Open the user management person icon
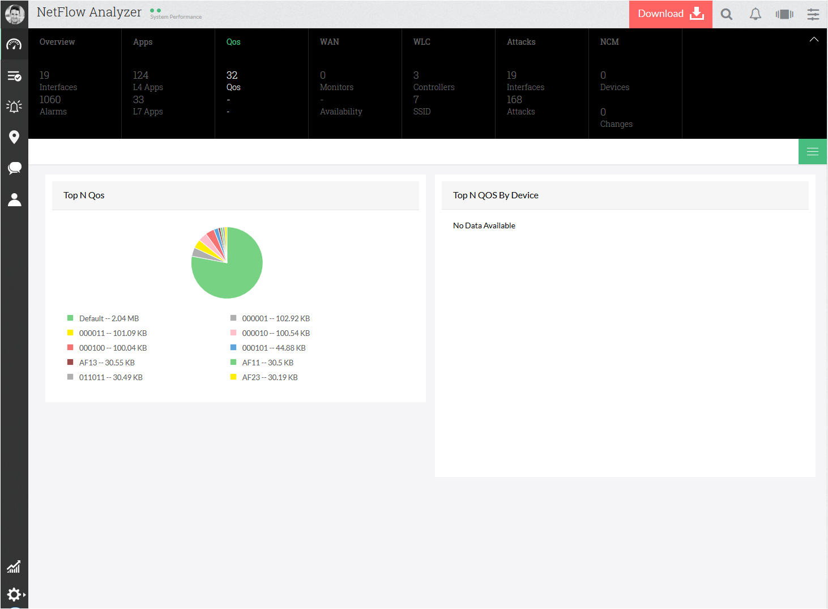This screenshot has height=609, width=828. point(14,199)
